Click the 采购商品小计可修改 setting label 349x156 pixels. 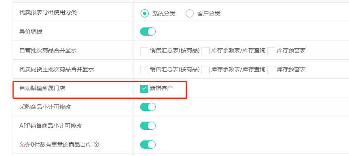tap(45, 107)
